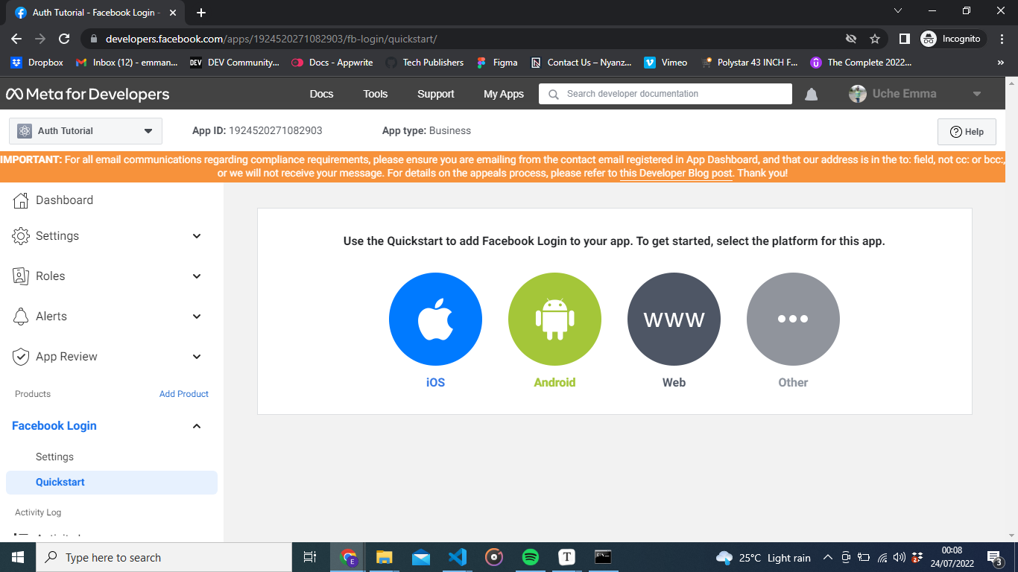
Task: Expand the App Review section chevron
Action: click(197, 357)
